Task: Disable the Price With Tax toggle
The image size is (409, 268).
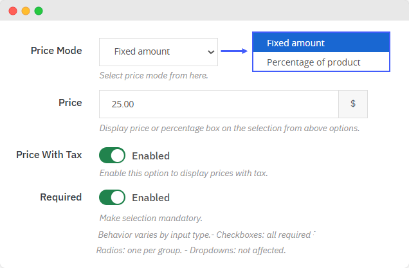Action: [x=112, y=156]
